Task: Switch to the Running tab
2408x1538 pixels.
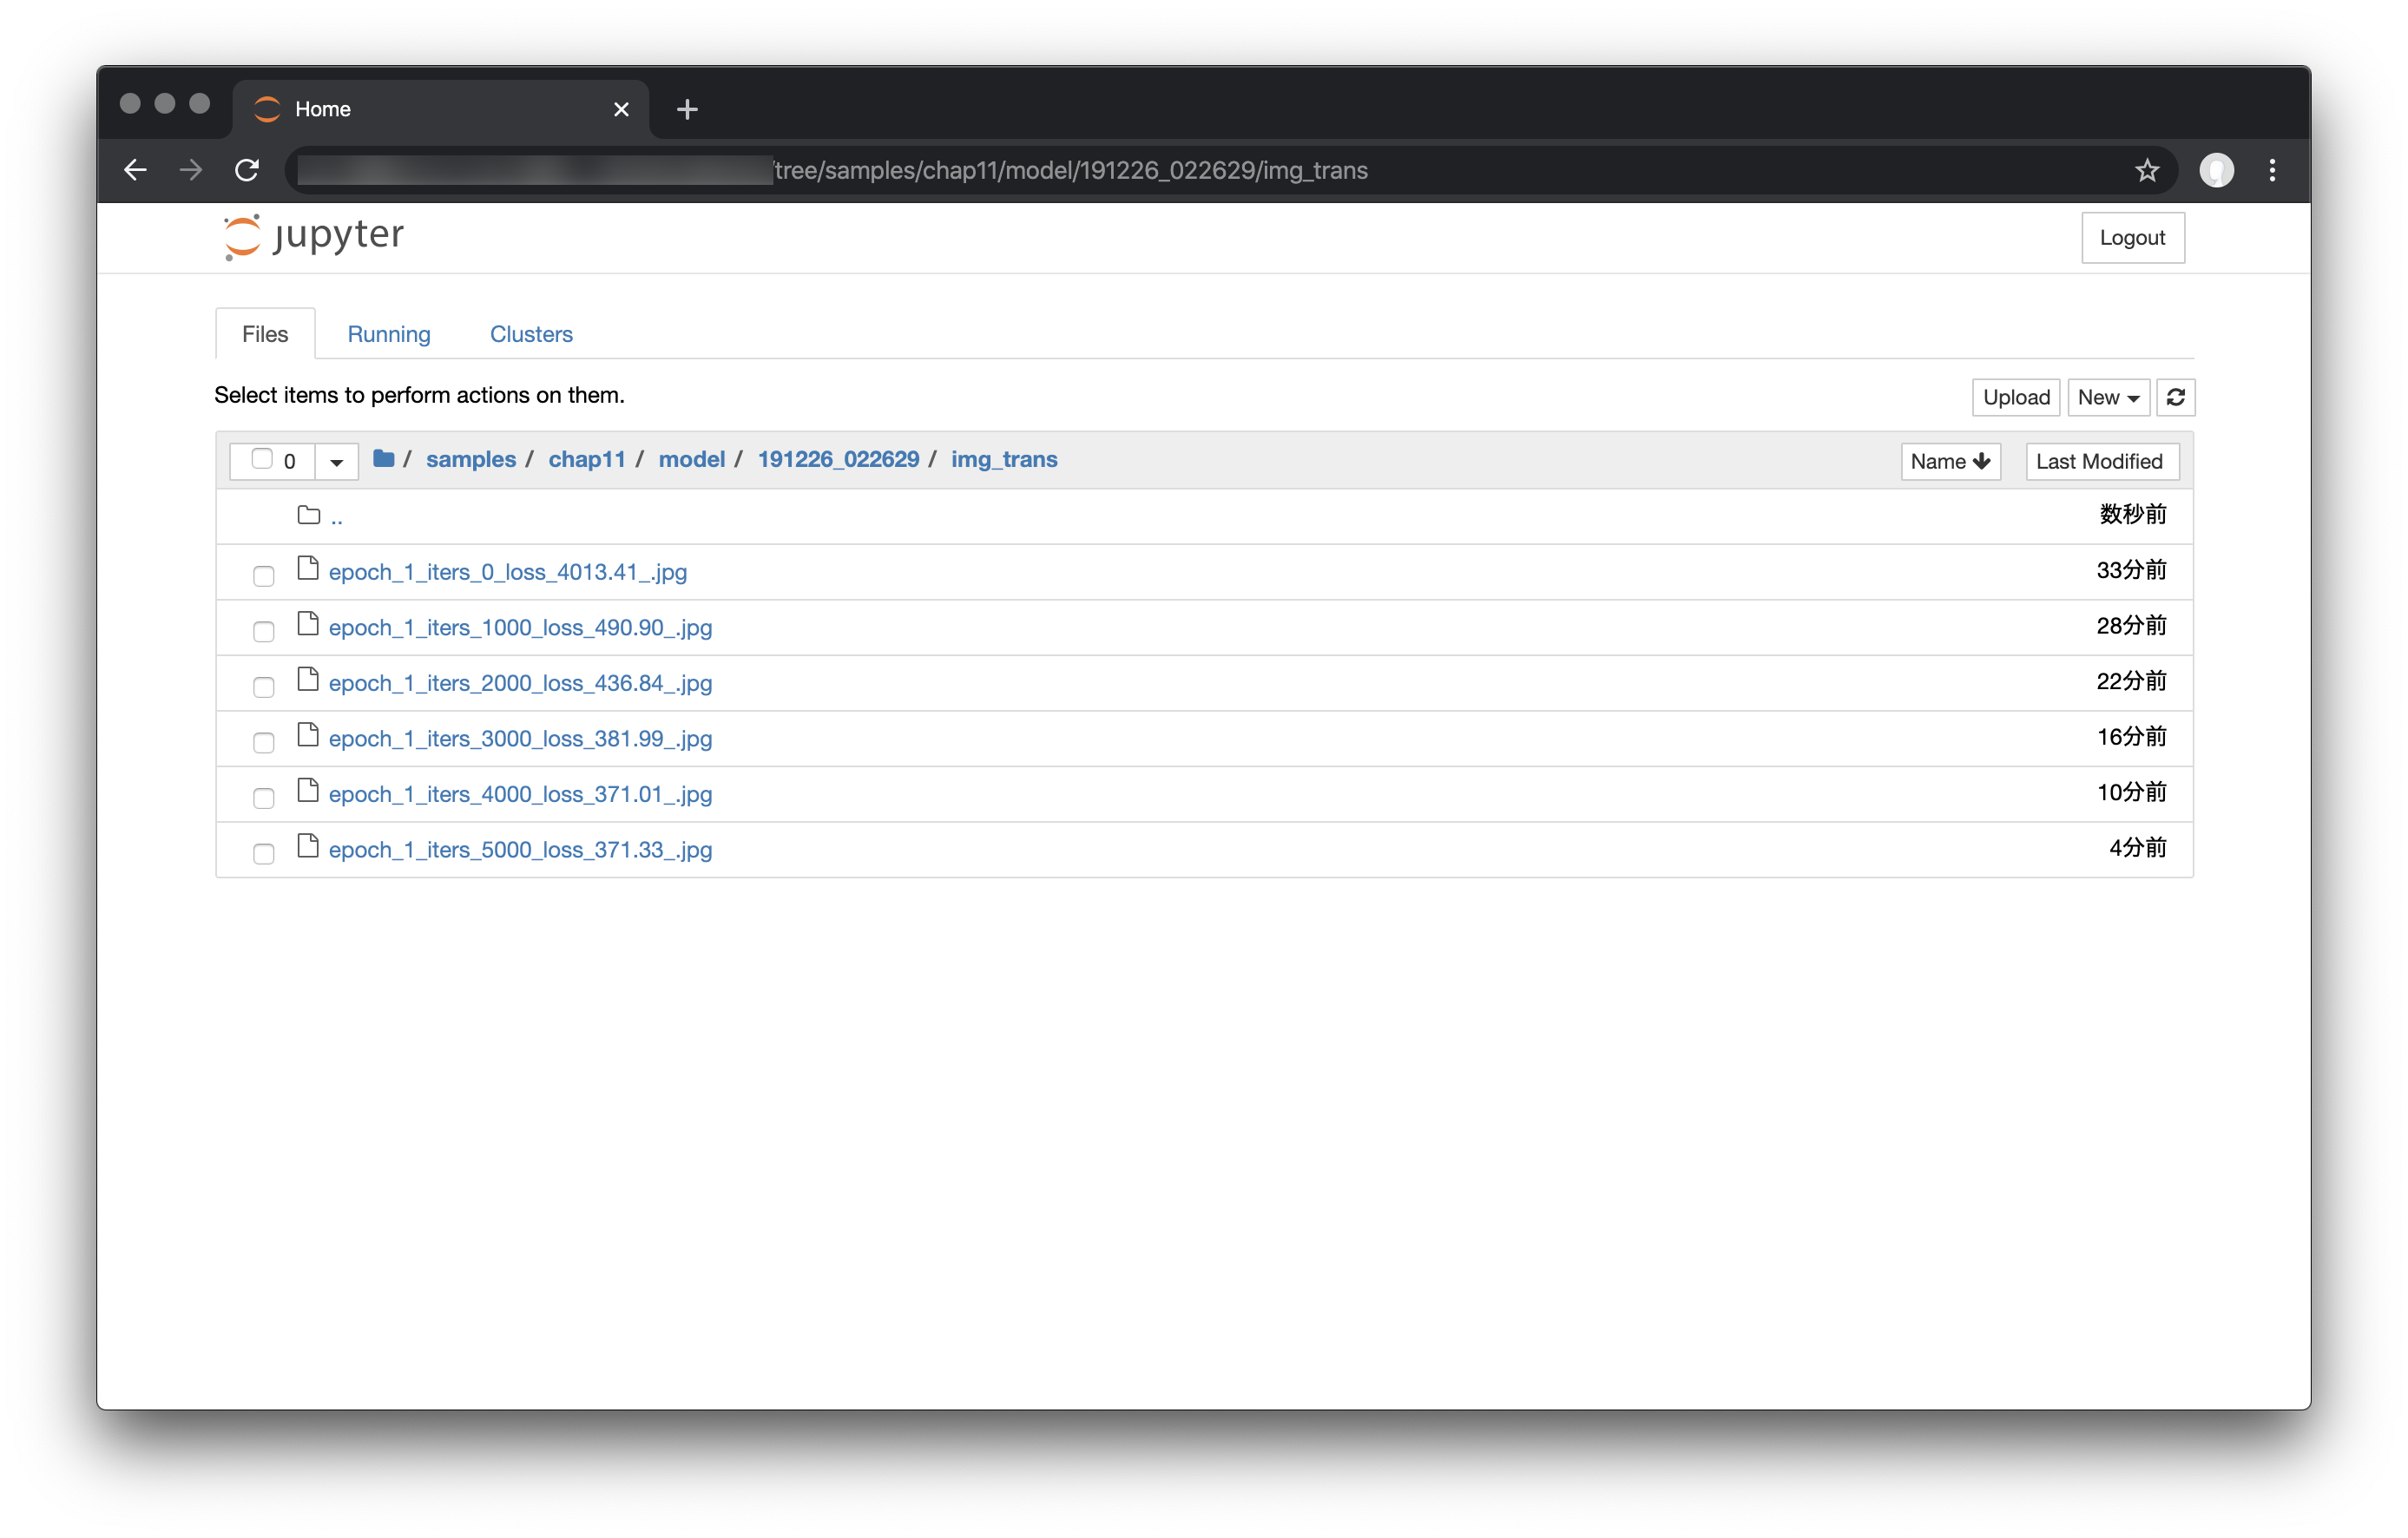Action: [x=389, y=334]
